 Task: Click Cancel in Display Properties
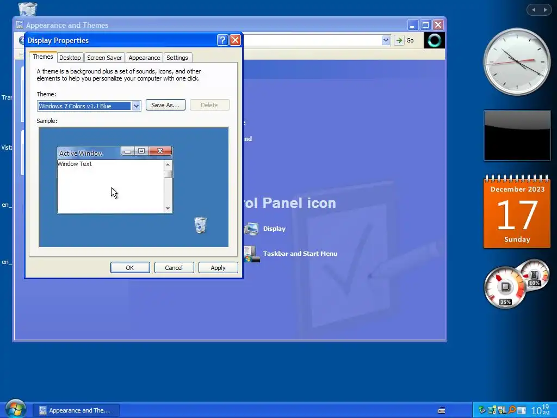[174, 268]
